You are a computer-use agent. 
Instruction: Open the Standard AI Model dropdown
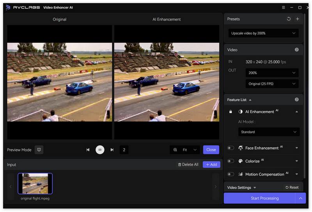(269, 132)
